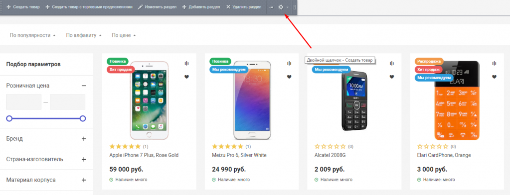
Task: Favorite the Meizu Pro 6 heart icon
Action: tap(289, 77)
